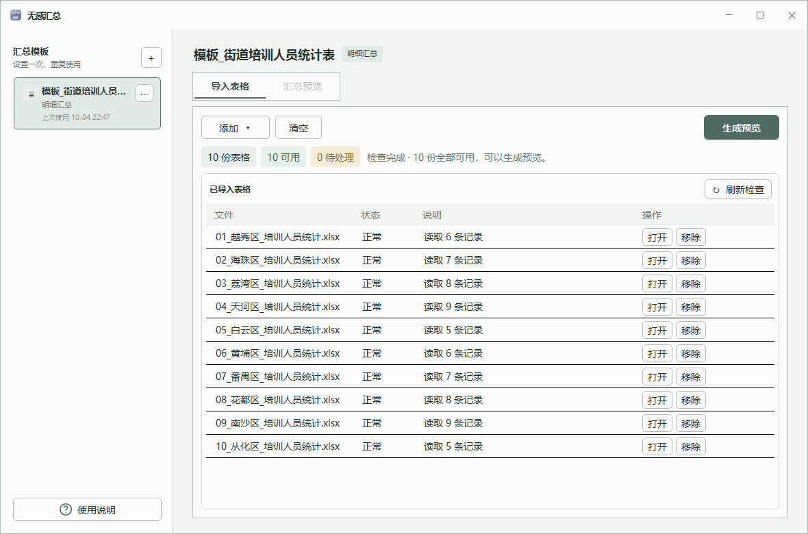Click the 状态 column header
Viewport: 808px width, 534px height.
pos(370,215)
